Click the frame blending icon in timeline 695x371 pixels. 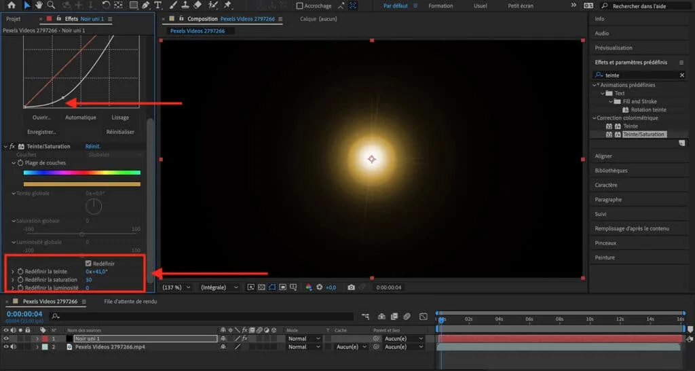click(x=394, y=317)
